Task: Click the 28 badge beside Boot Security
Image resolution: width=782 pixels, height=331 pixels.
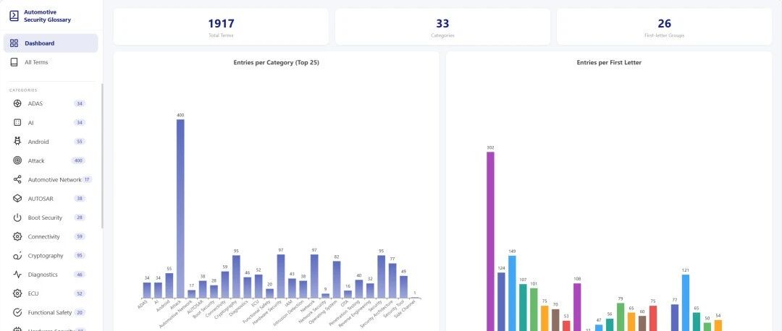Action: 80,218
